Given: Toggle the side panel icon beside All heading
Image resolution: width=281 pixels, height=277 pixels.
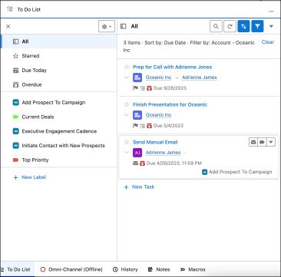Looking at the screenshot, I should click(x=124, y=26).
